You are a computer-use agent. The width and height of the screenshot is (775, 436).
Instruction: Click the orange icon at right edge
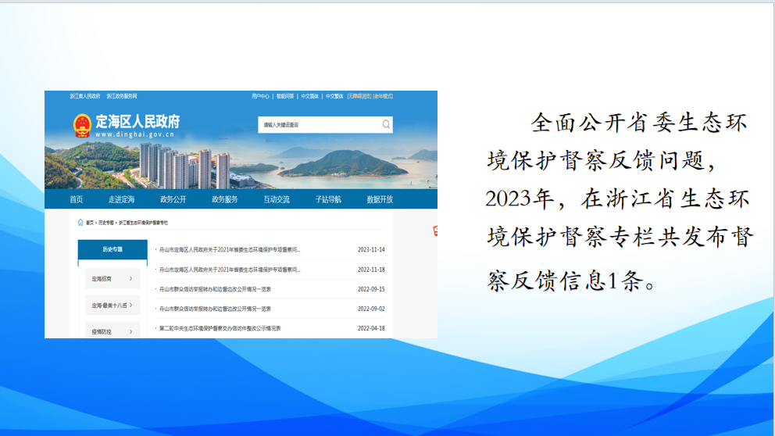click(x=435, y=231)
